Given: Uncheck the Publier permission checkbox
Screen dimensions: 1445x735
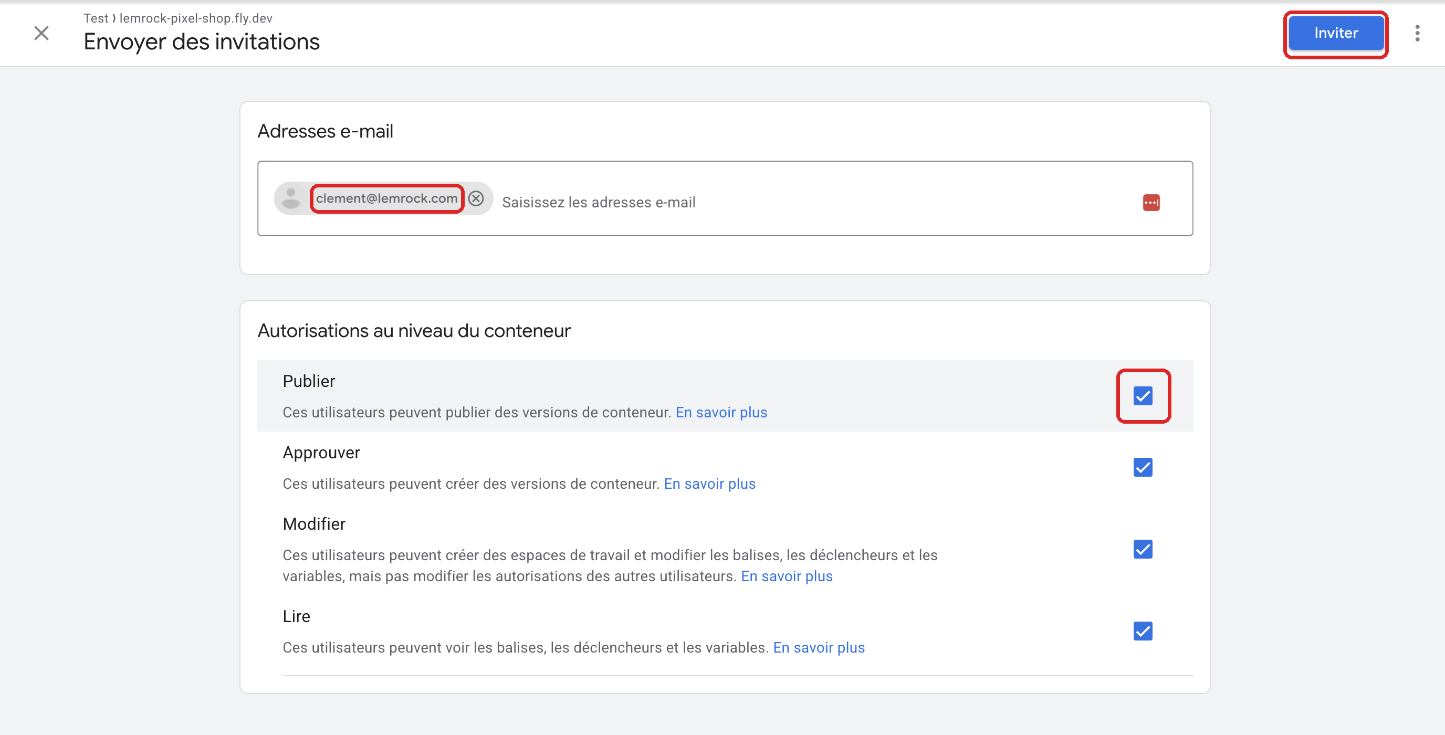Looking at the screenshot, I should tap(1143, 396).
